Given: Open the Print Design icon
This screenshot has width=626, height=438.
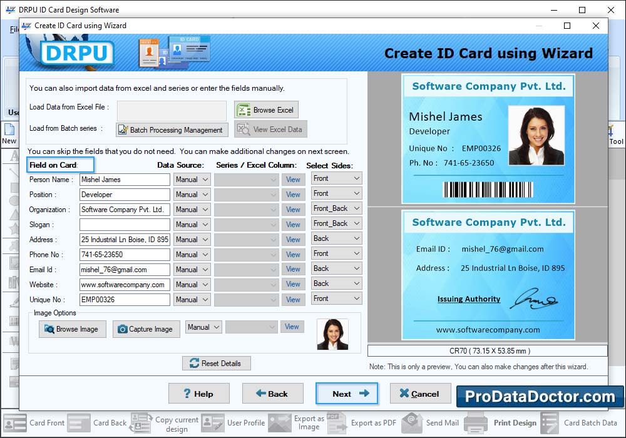Looking at the screenshot, I should coord(476,423).
